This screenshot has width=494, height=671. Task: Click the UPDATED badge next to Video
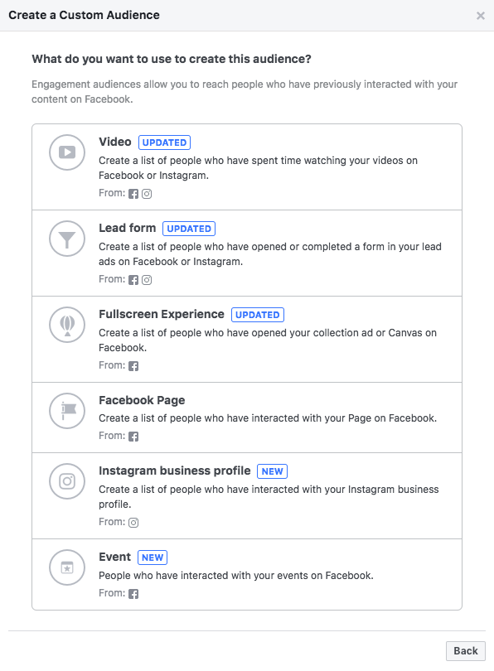click(164, 142)
